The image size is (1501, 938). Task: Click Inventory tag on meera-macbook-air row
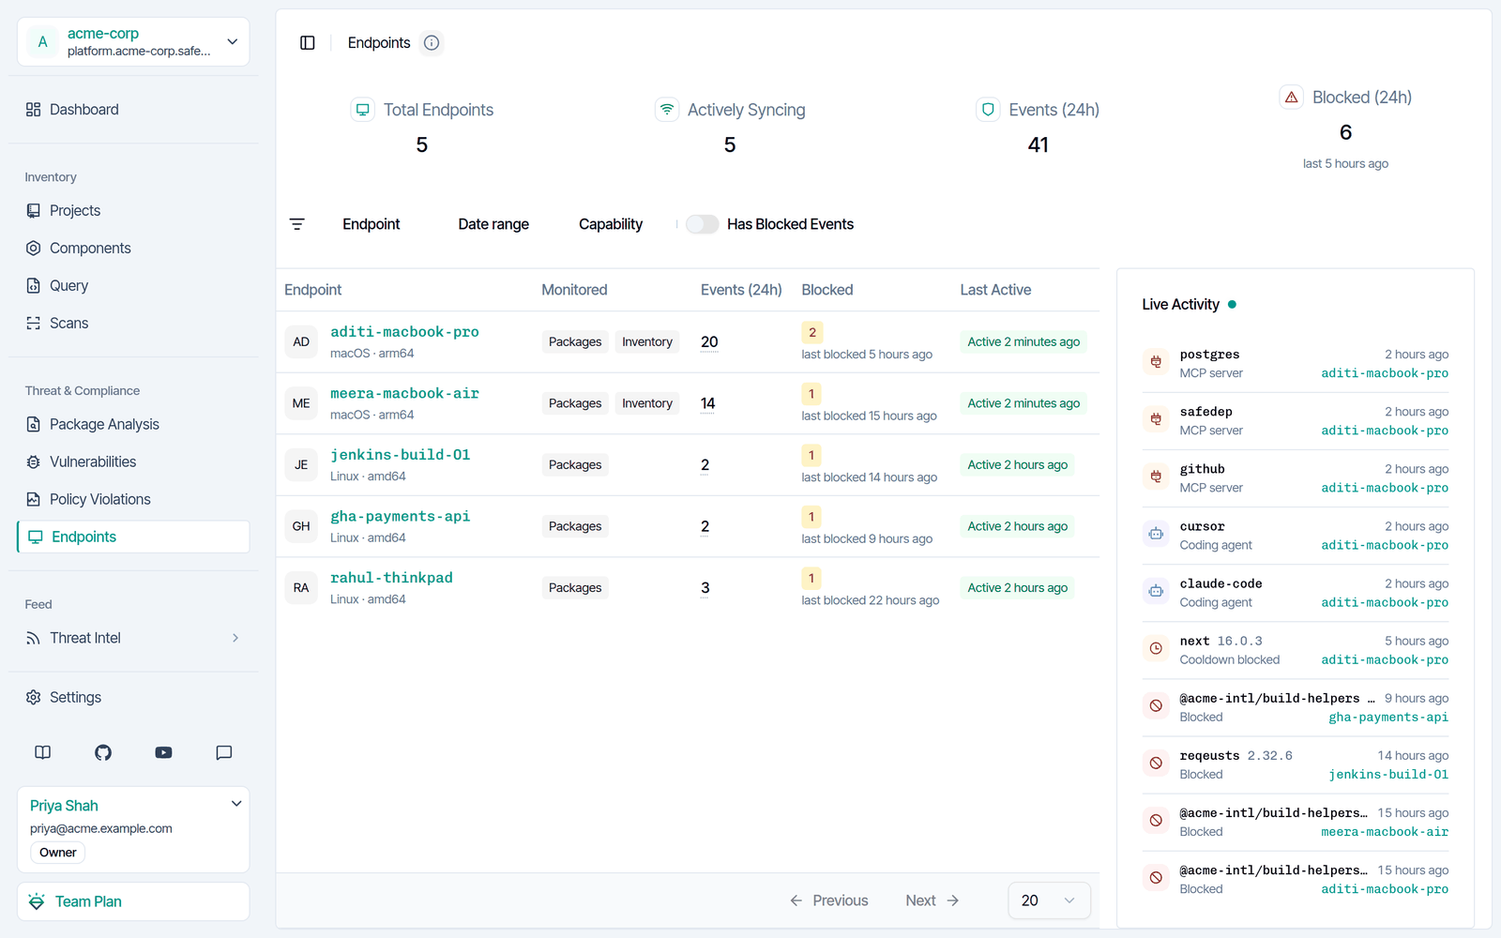coord(647,403)
